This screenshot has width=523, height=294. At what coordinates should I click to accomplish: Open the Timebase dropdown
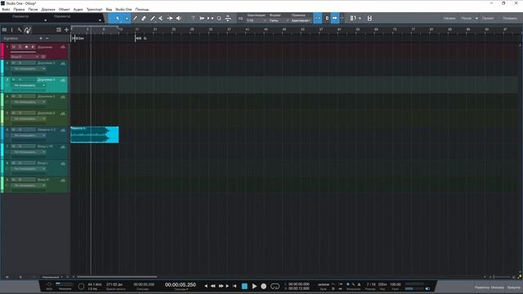[279, 20]
